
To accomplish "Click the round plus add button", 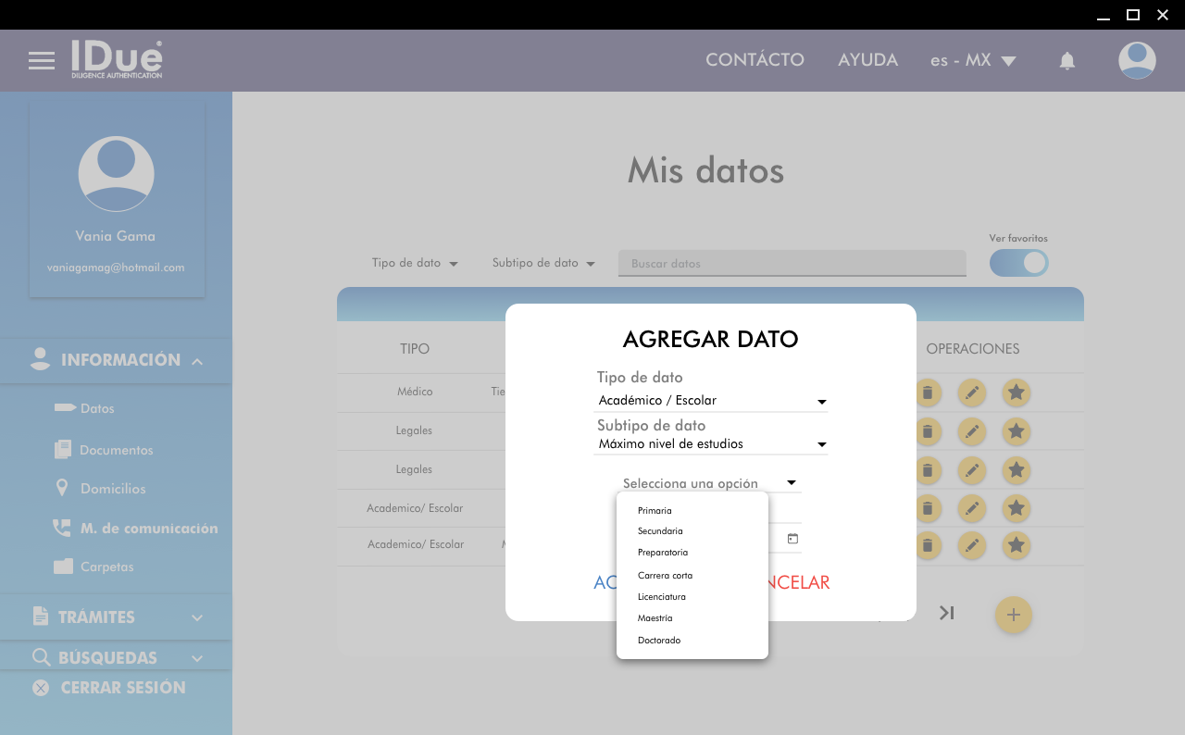I will tap(1013, 615).
